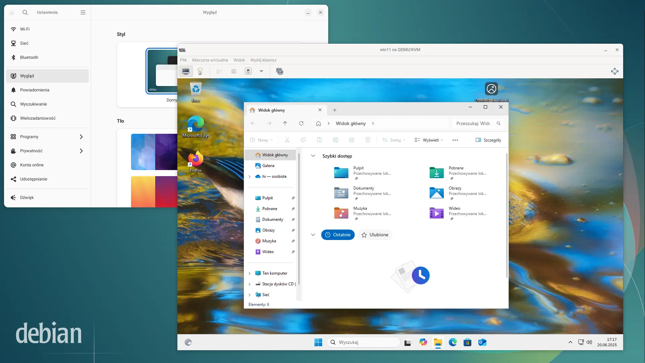Select Wi-Fi in settings sidebar
Viewport: 645px width, 363px height.
[x=47, y=29]
